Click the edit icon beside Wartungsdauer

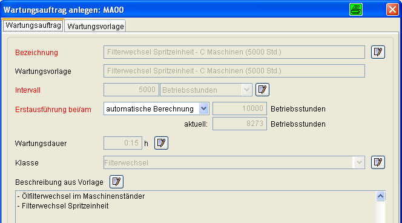pos(161,143)
